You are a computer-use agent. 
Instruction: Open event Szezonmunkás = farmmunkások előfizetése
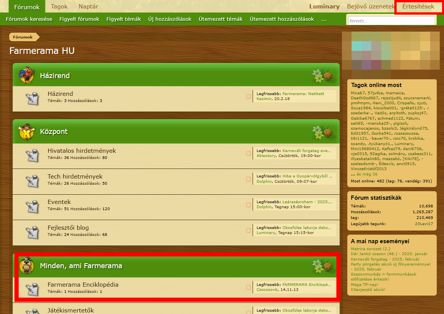384,277
